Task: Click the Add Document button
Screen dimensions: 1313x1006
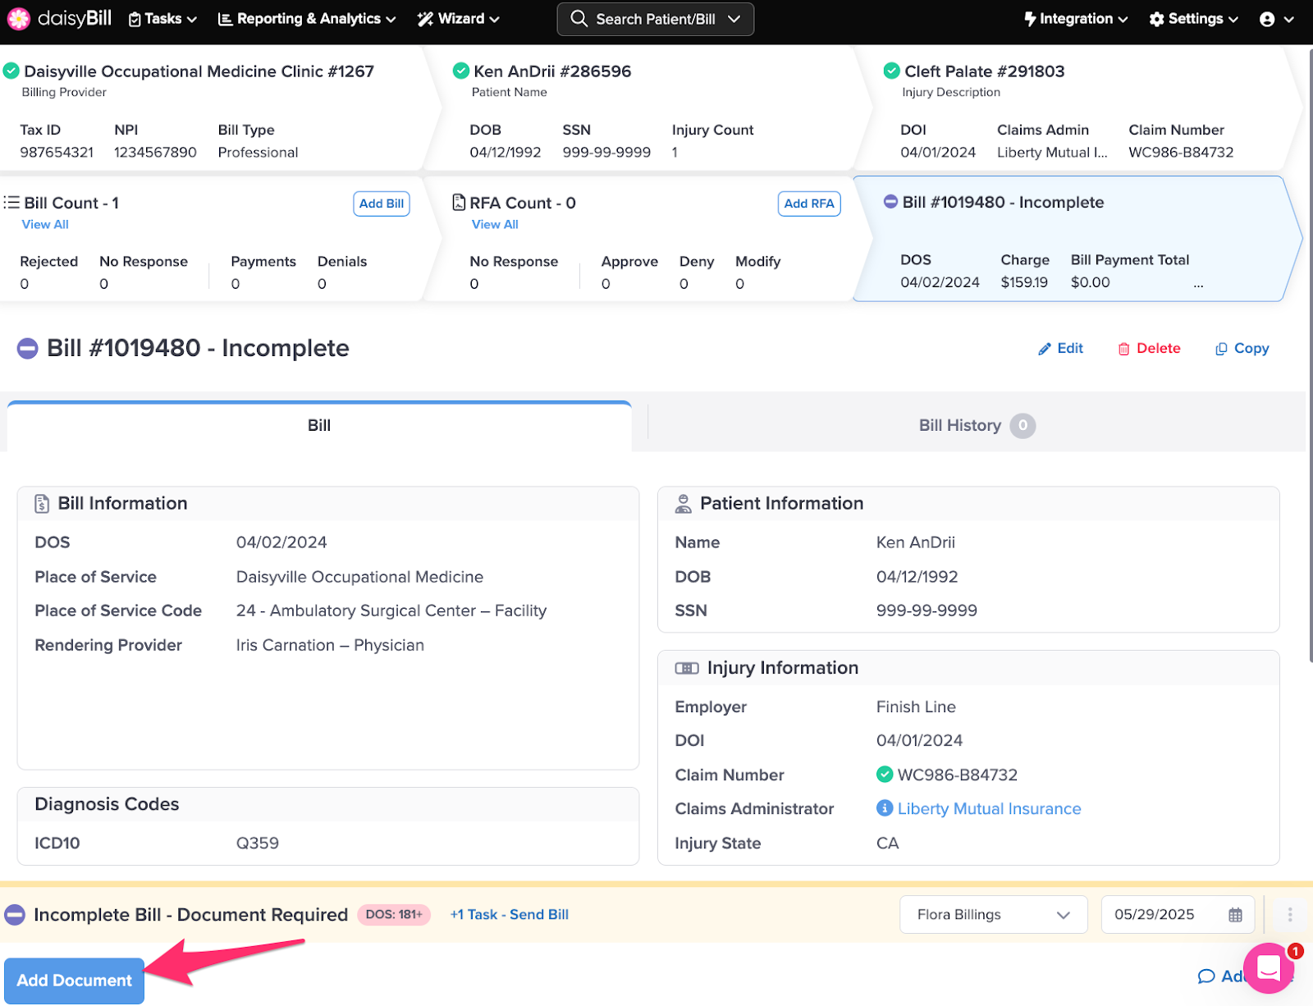Action: coord(75,981)
